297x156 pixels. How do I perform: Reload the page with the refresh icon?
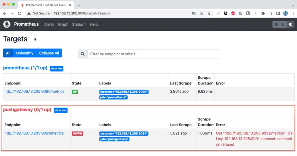tap(19, 13)
